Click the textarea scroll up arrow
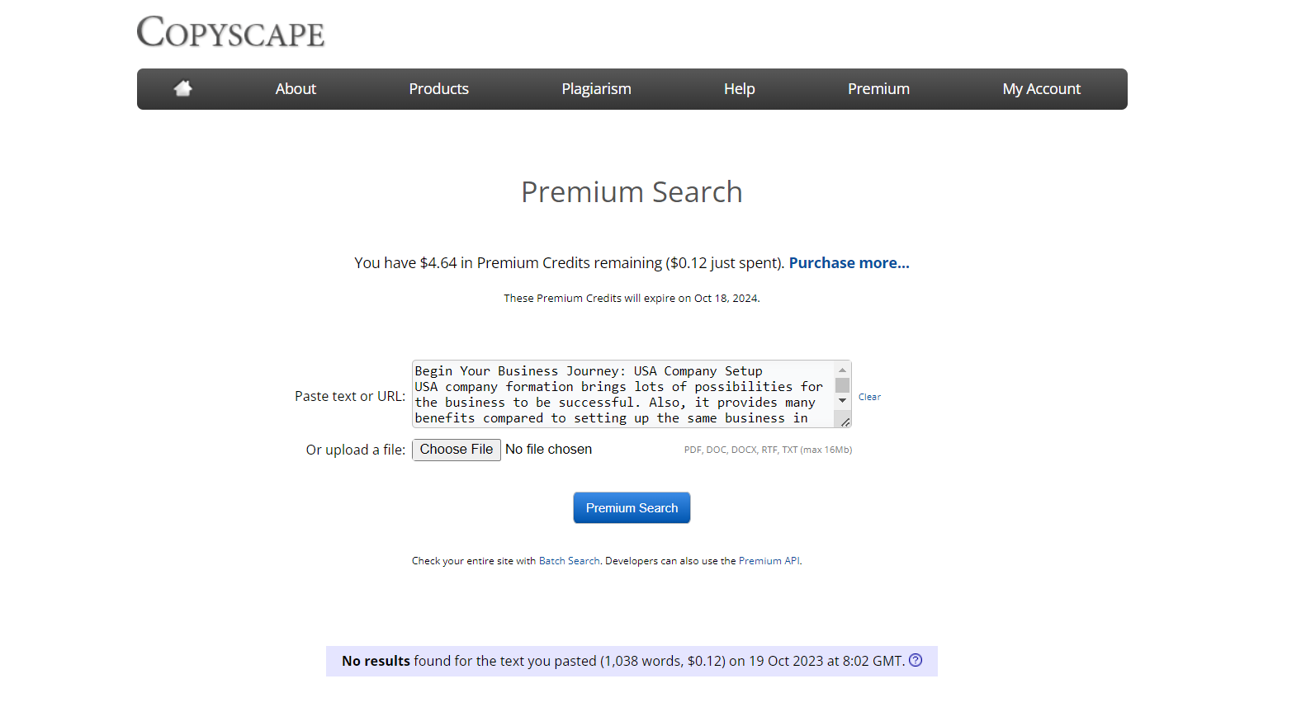 pos(842,370)
